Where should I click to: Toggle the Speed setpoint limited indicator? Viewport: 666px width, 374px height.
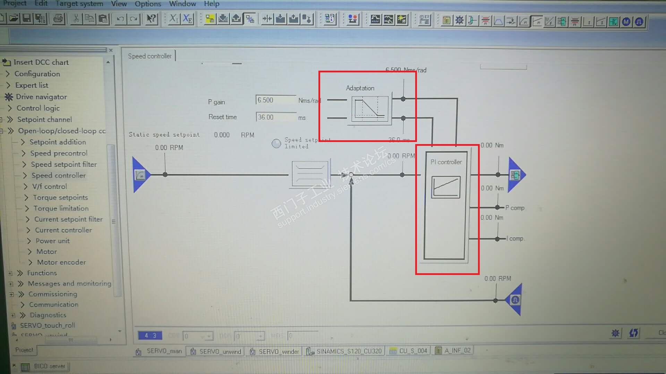click(276, 143)
